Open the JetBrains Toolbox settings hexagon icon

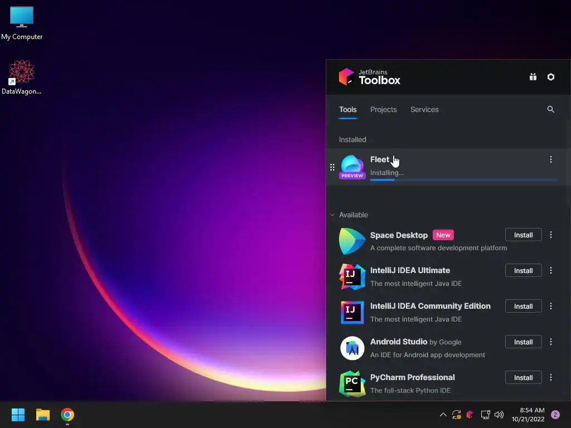tap(550, 77)
